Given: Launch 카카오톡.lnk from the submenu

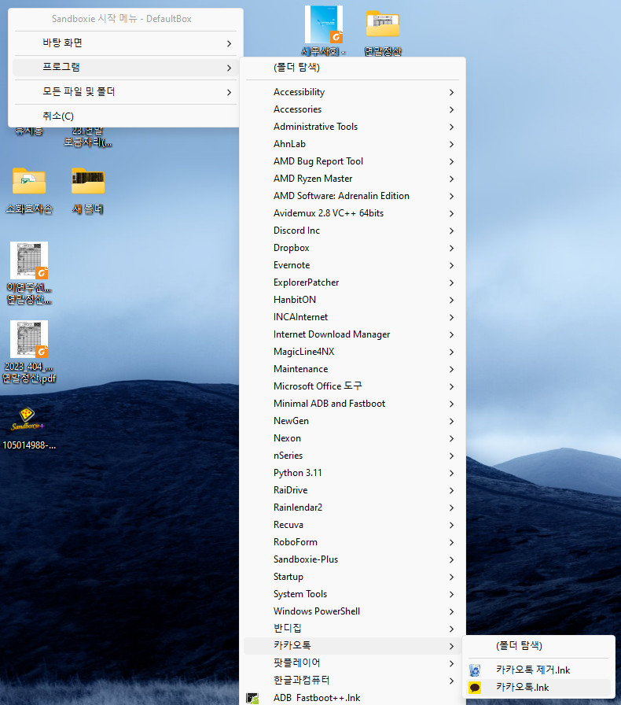Looking at the screenshot, I should point(538,688).
